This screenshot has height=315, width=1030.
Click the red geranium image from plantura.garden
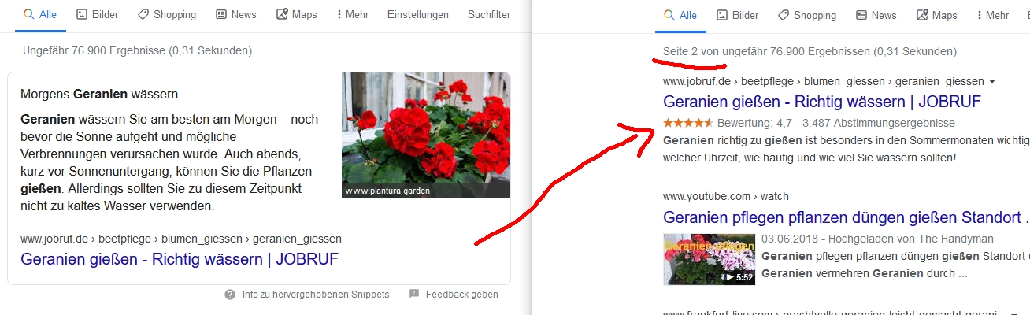pos(426,135)
